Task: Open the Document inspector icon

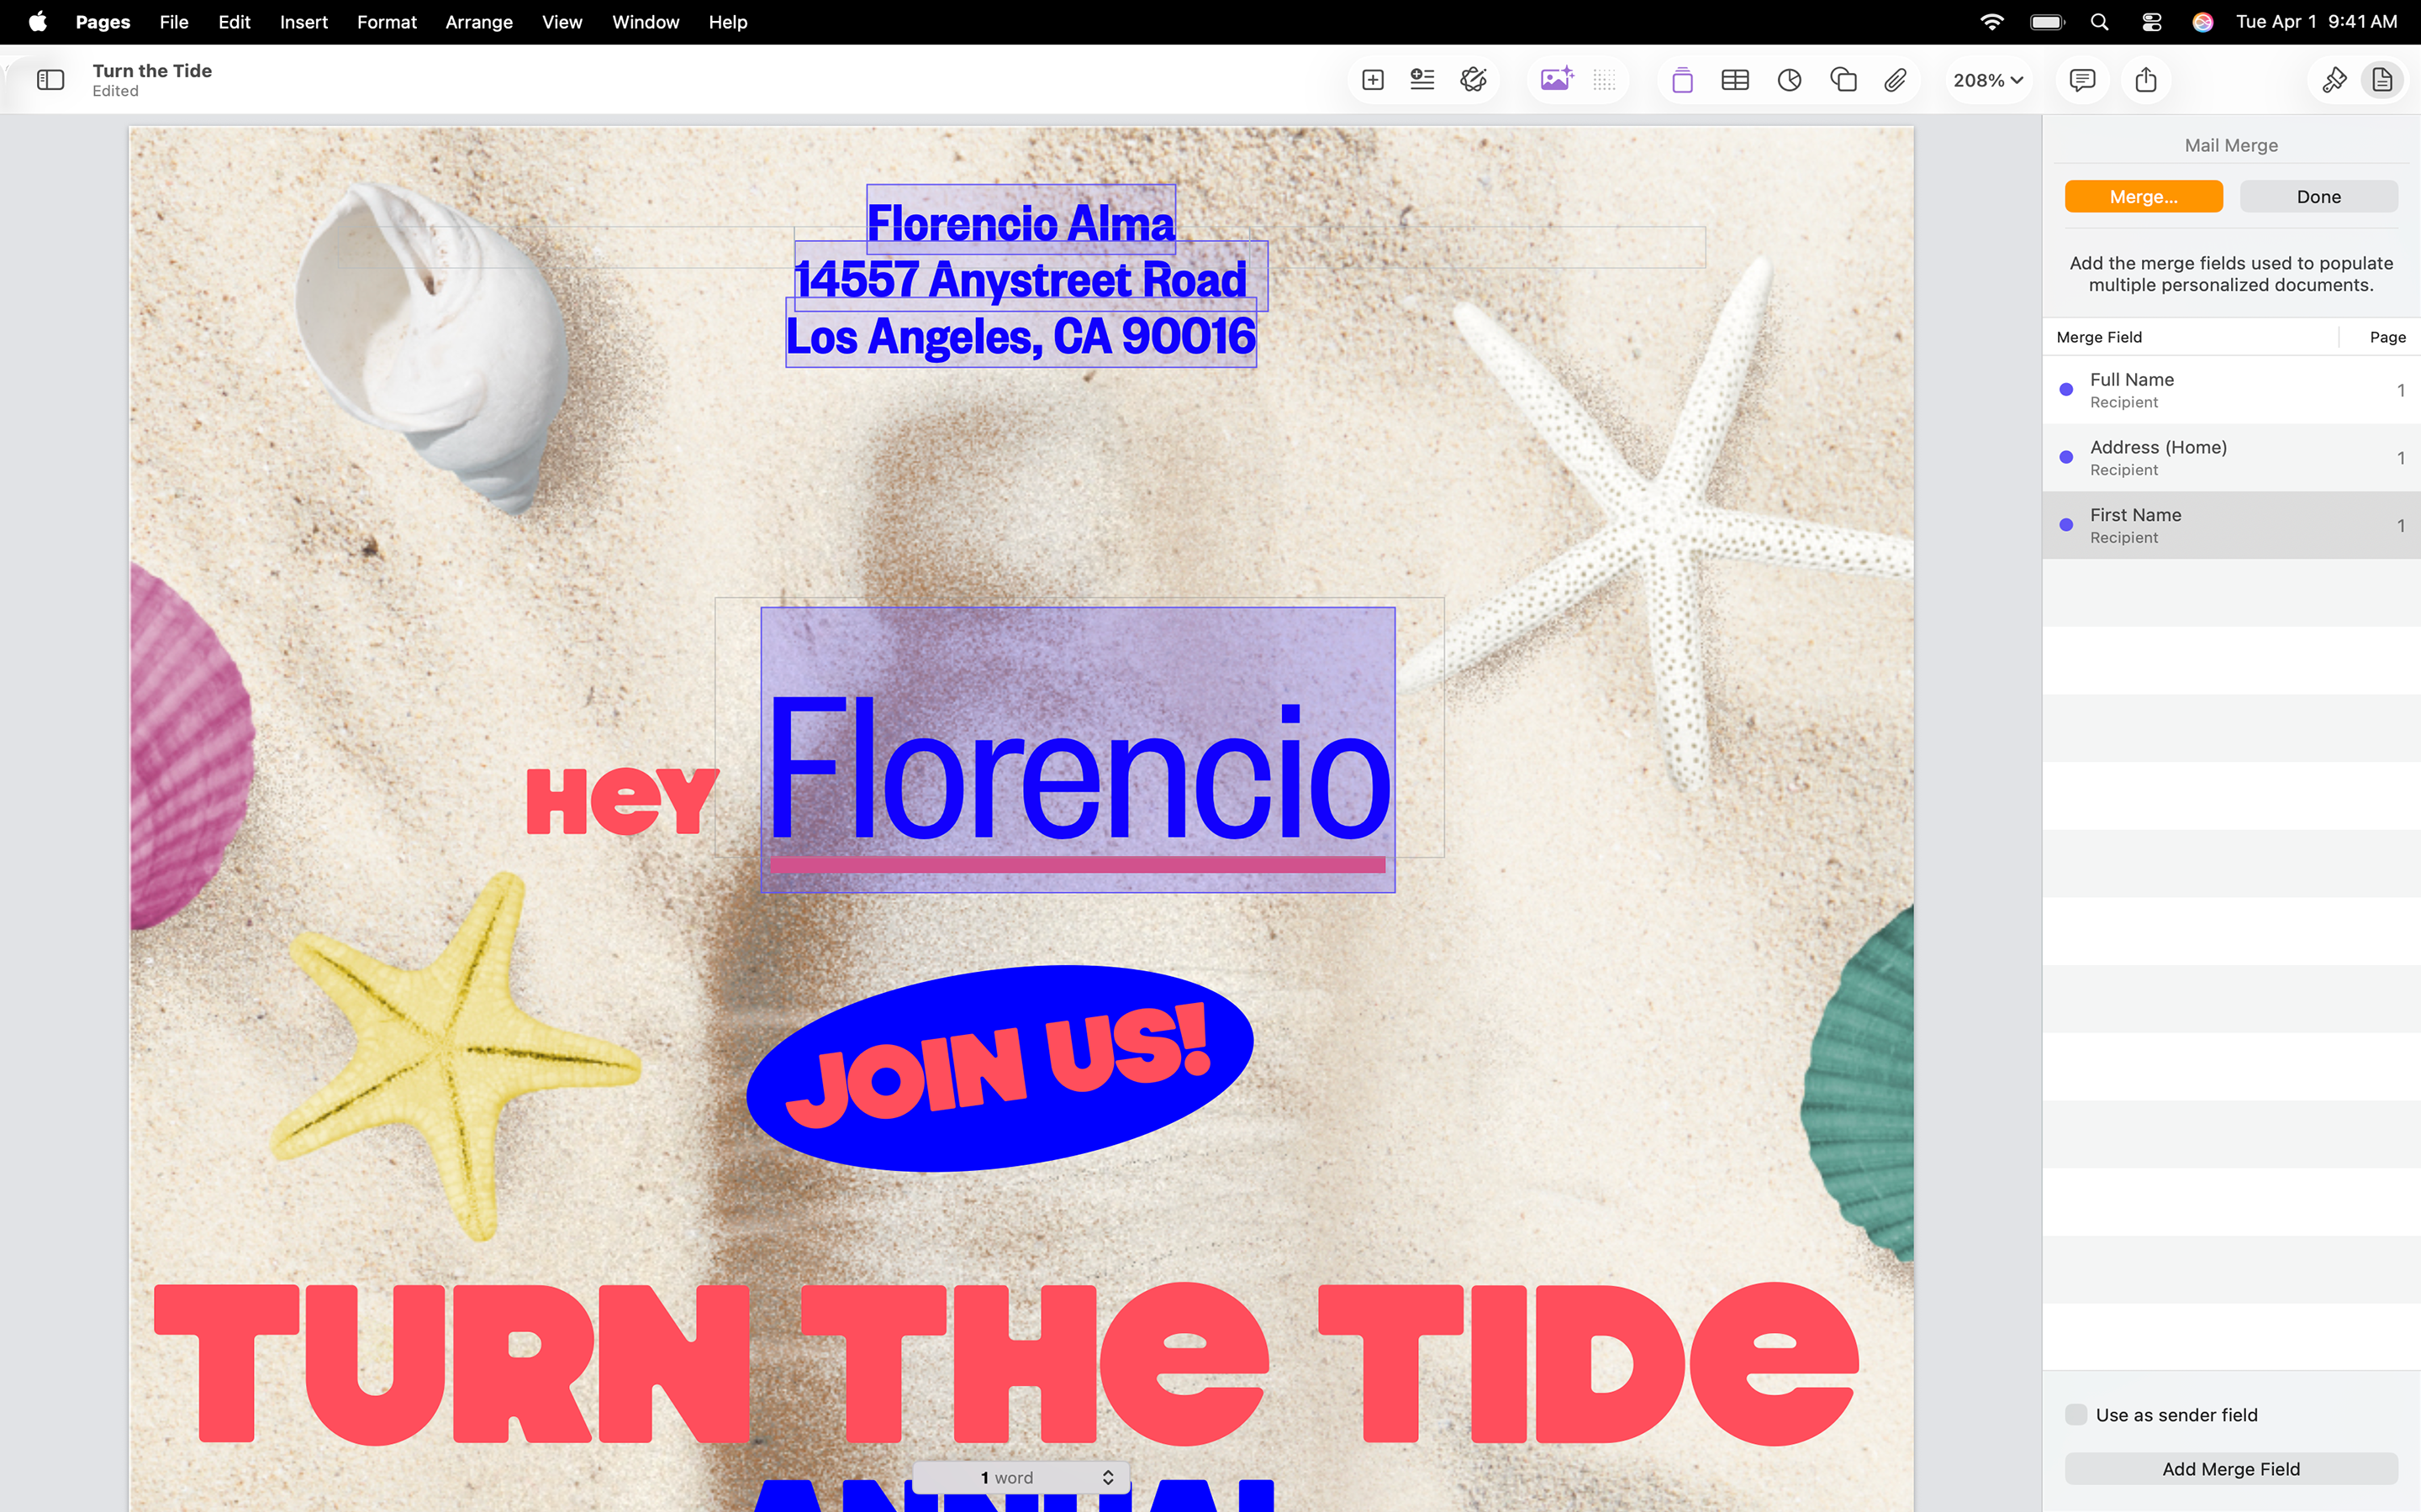Action: click(2382, 80)
